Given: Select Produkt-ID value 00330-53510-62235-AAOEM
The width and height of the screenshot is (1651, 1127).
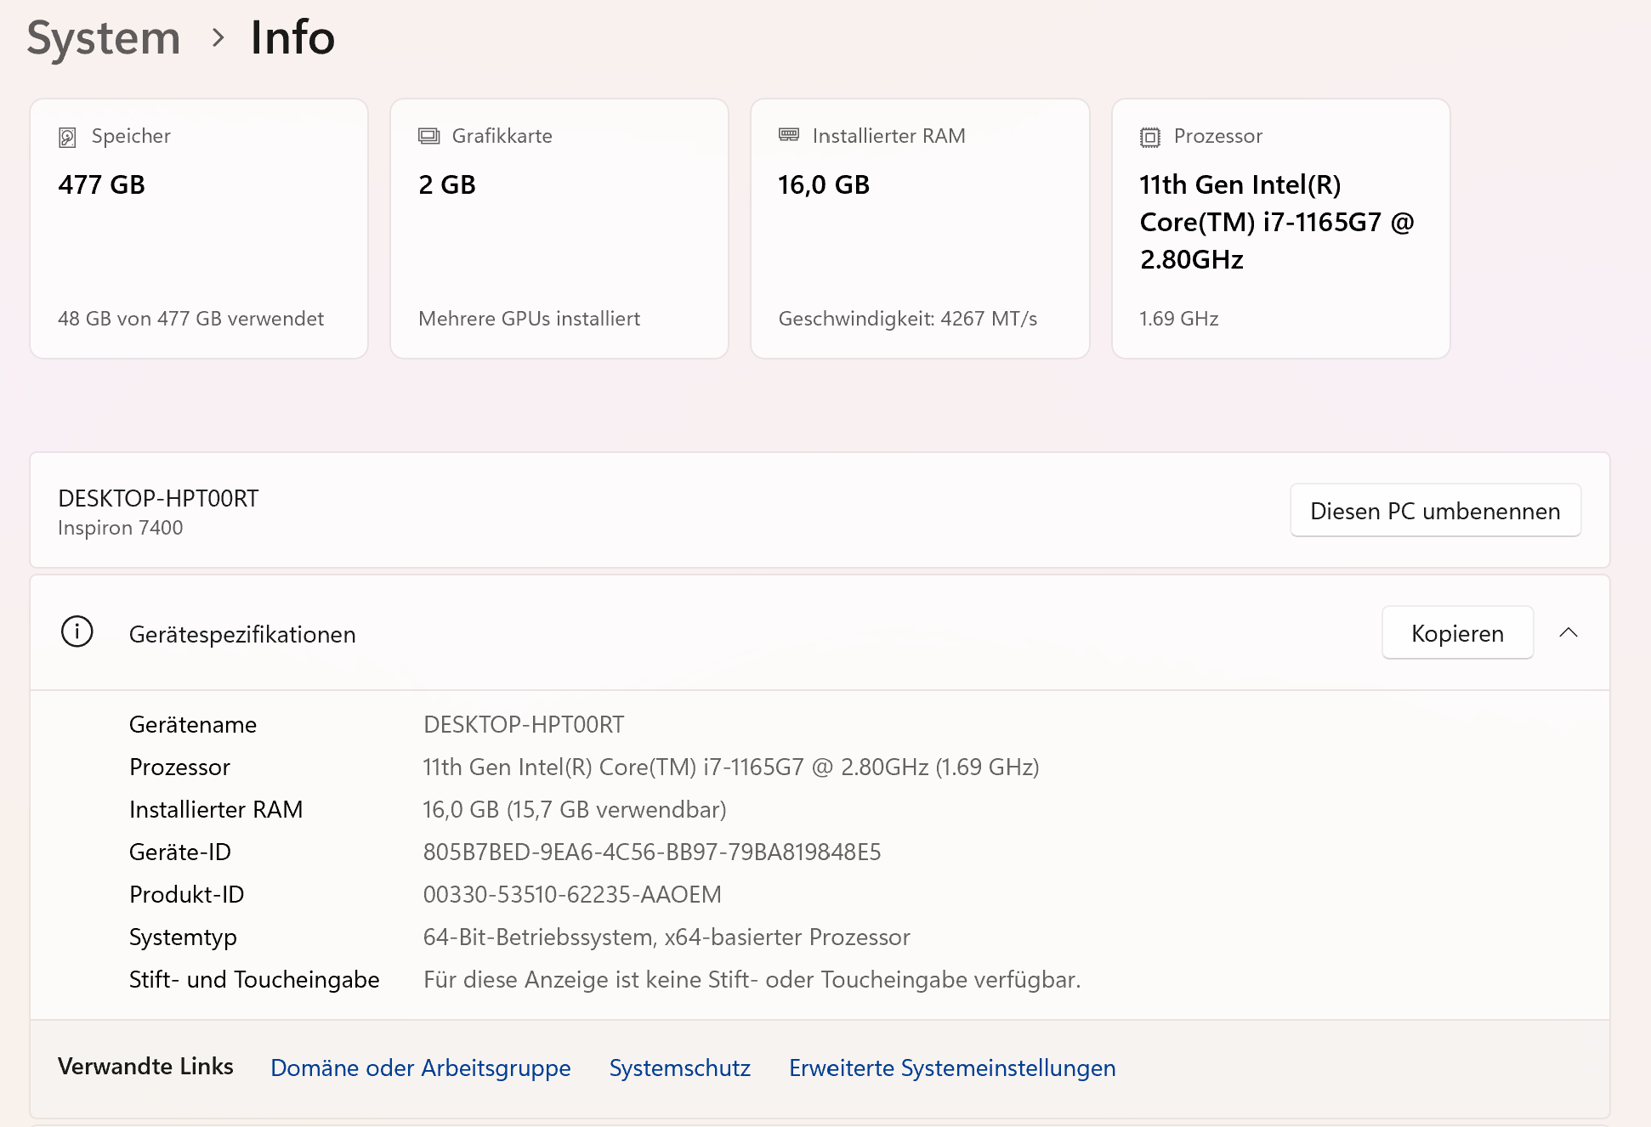Looking at the screenshot, I should [x=572, y=895].
